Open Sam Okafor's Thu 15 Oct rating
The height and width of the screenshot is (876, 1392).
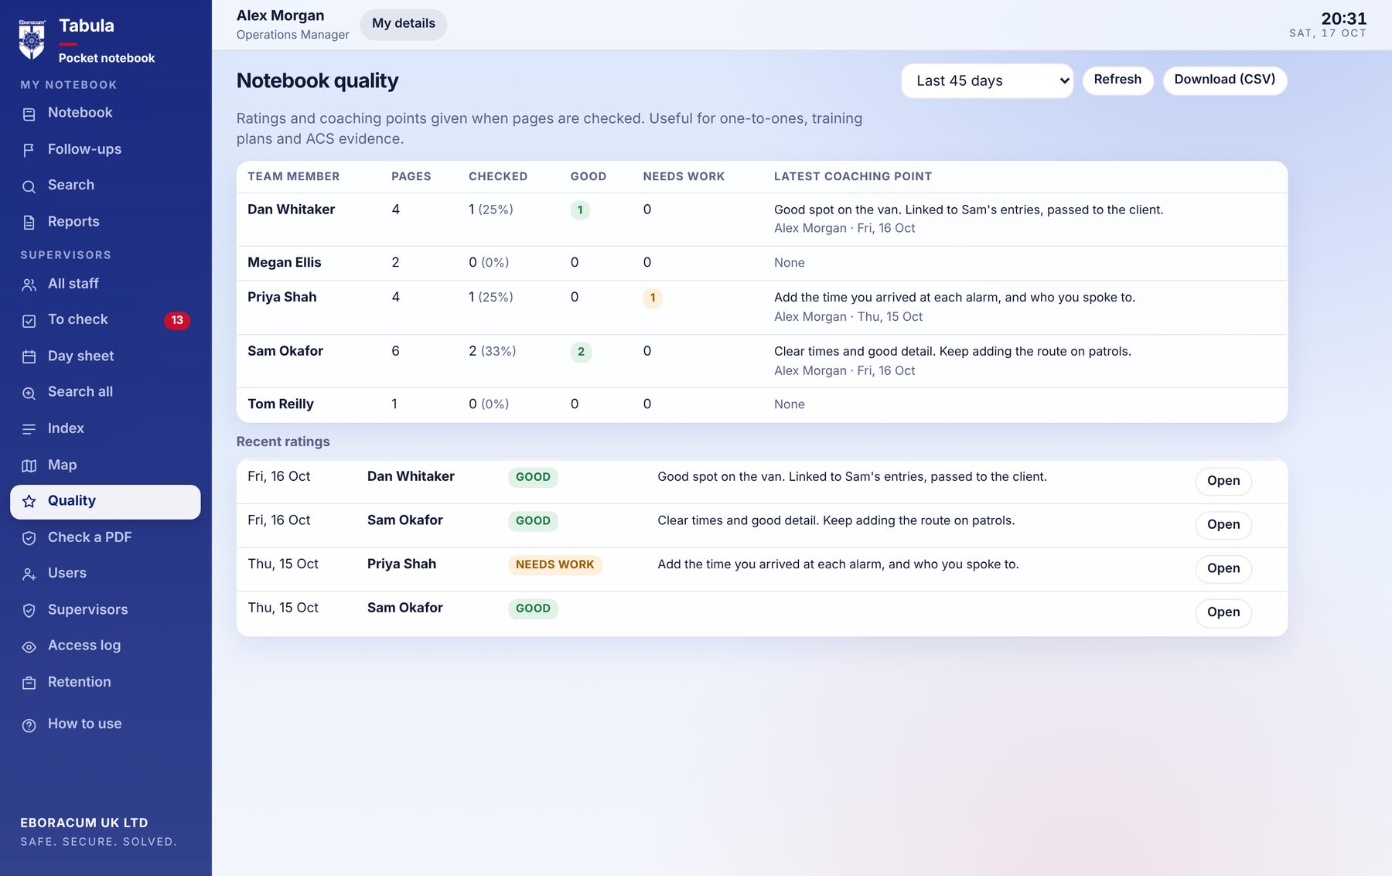click(x=1223, y=612)
